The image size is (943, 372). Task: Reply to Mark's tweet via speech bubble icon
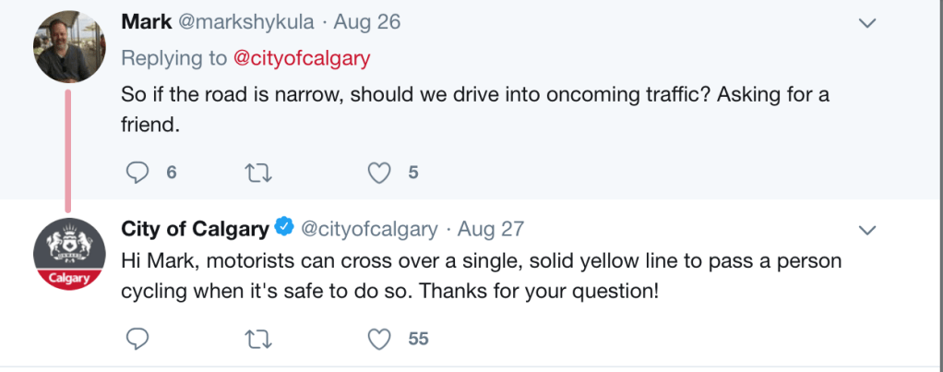[x=137, y=171]
